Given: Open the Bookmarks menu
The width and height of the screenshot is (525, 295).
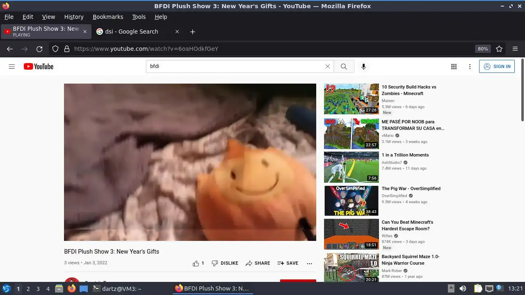Looking at the screenshot, I should pos(108,17).
